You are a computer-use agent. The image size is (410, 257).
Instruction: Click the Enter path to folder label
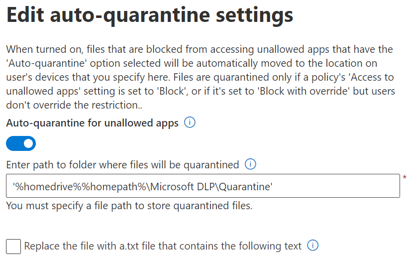tap(122, 165)
